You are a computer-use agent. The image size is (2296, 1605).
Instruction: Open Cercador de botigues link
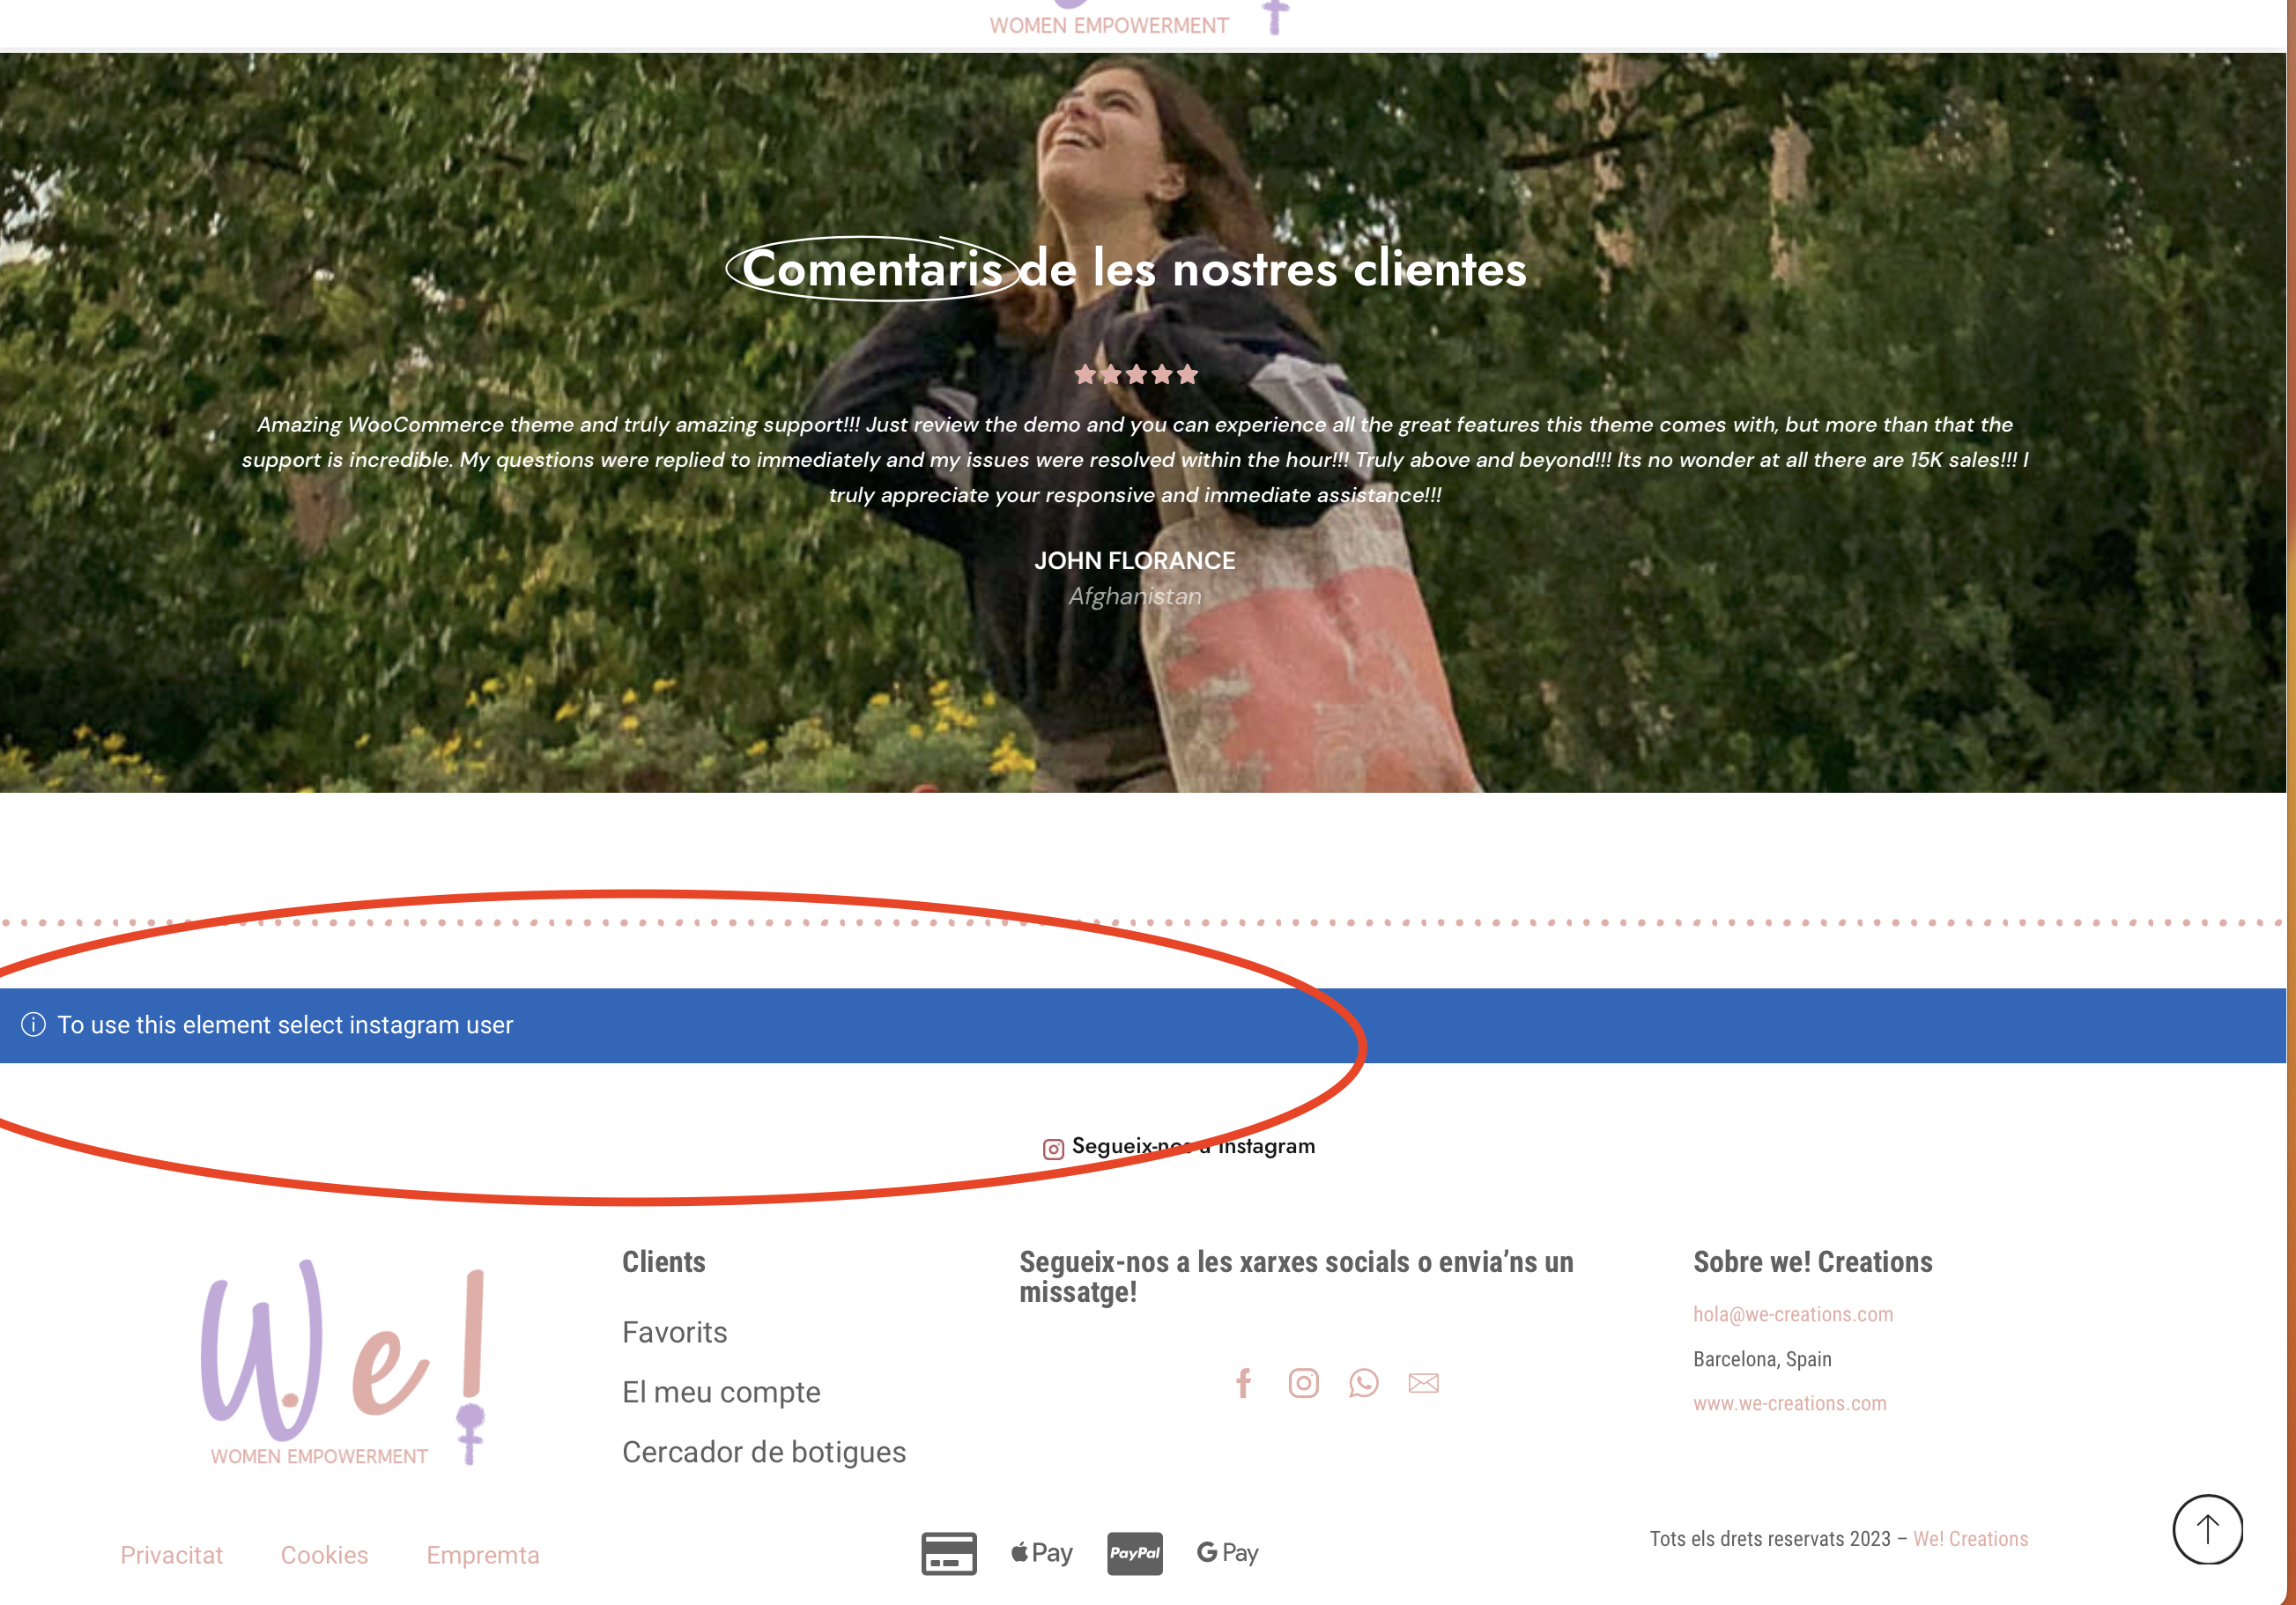pos(764,1452)
